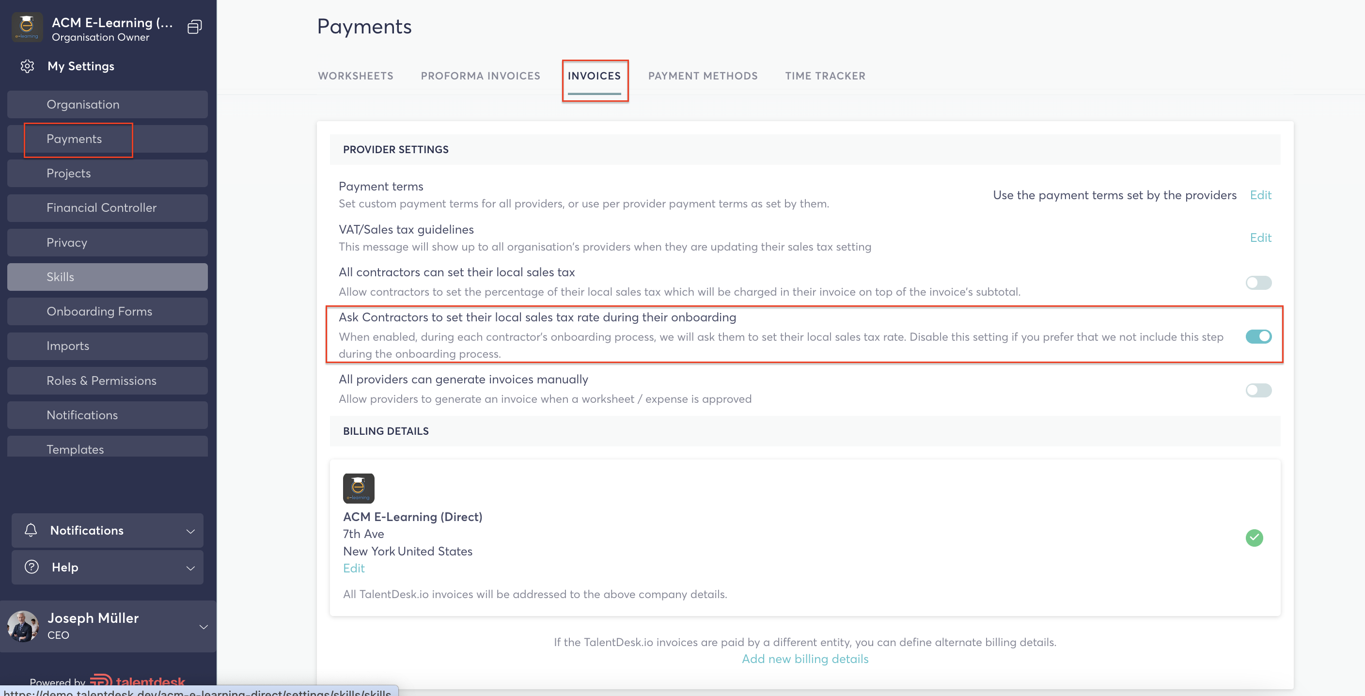Click Add new billing details link

coord(805,659)
